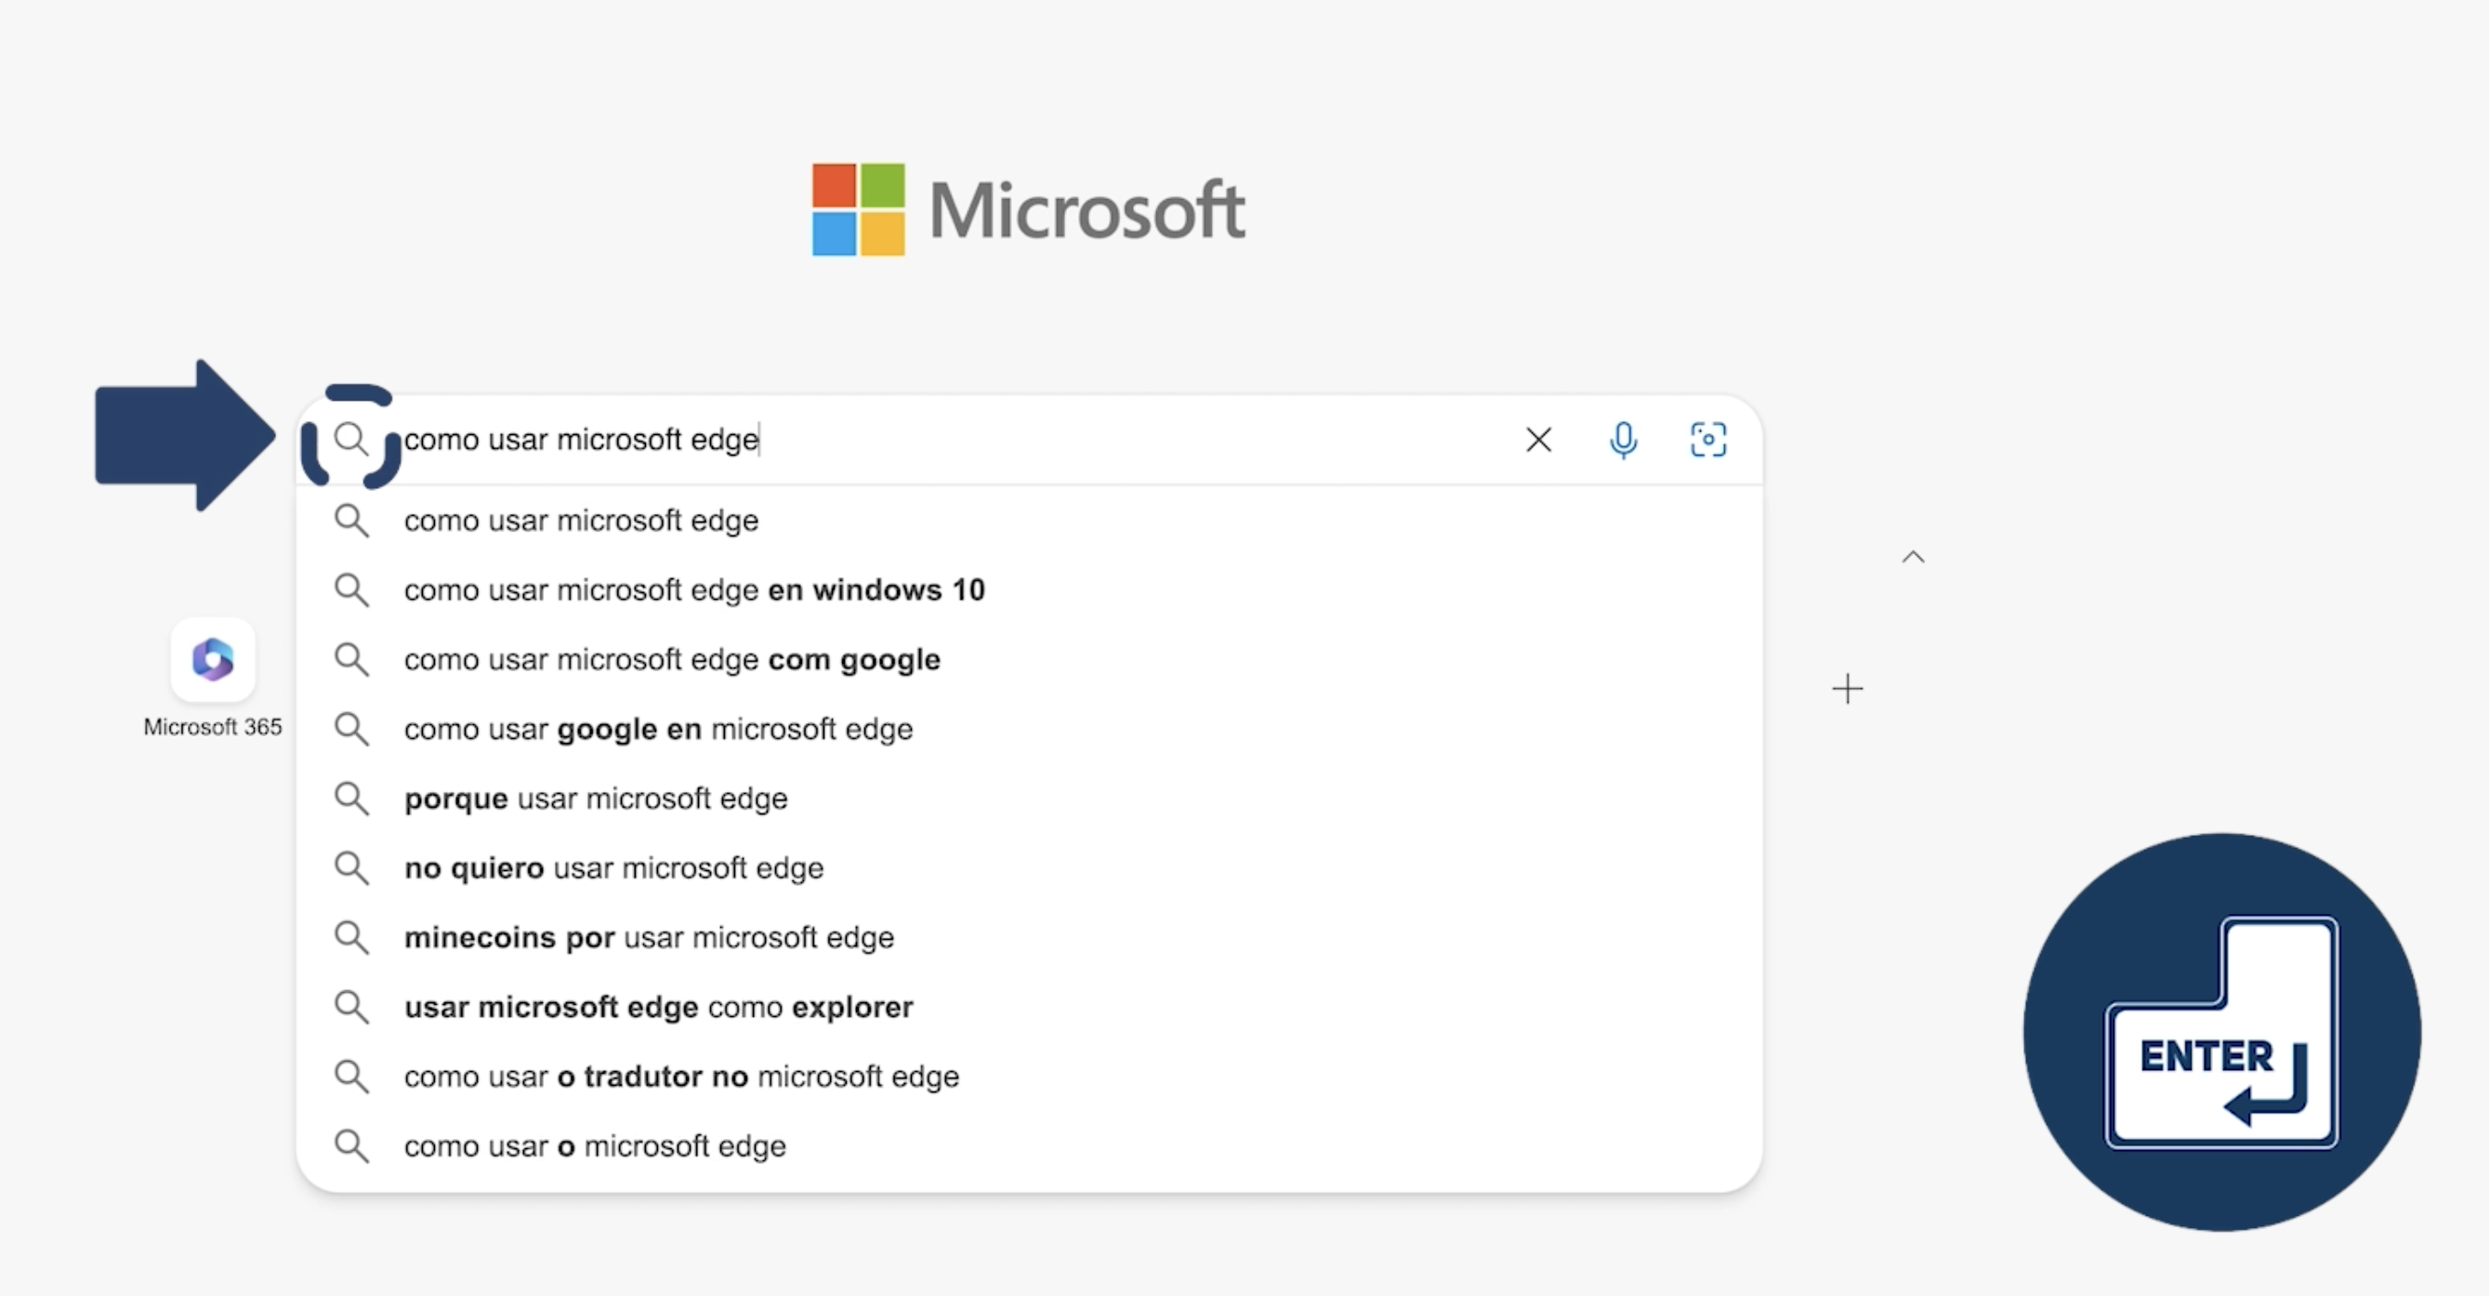Open visual search via the camera icon
This screenshot has height=1296, width=2489.
point(1708,440)
